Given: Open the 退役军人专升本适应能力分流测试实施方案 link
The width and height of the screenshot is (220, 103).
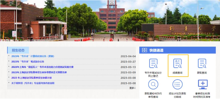Looking at the screenshot, I should coord(43,67).
